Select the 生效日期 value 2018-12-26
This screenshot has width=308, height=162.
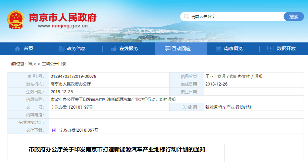[x=62, y=92]
